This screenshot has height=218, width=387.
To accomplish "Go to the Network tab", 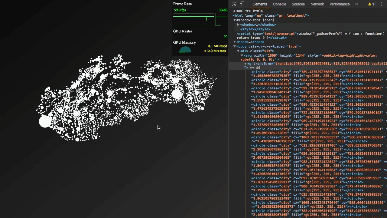I will coord(317,4).
